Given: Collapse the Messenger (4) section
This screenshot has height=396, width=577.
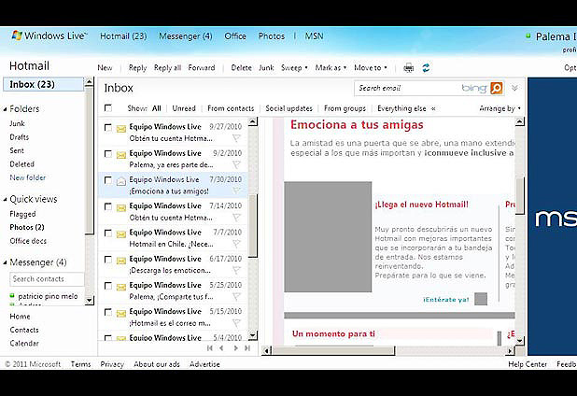Looking at the screenshot, I should tap(6, 262).
